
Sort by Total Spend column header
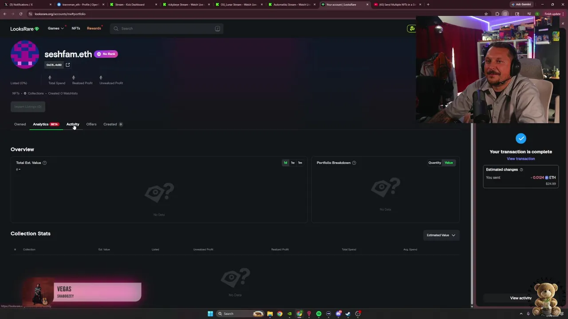(x=349, y=249)
